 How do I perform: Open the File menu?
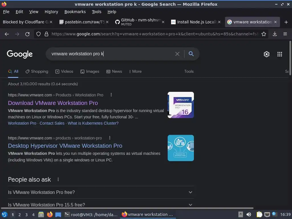pyautogui.click(x=6, y=12)
